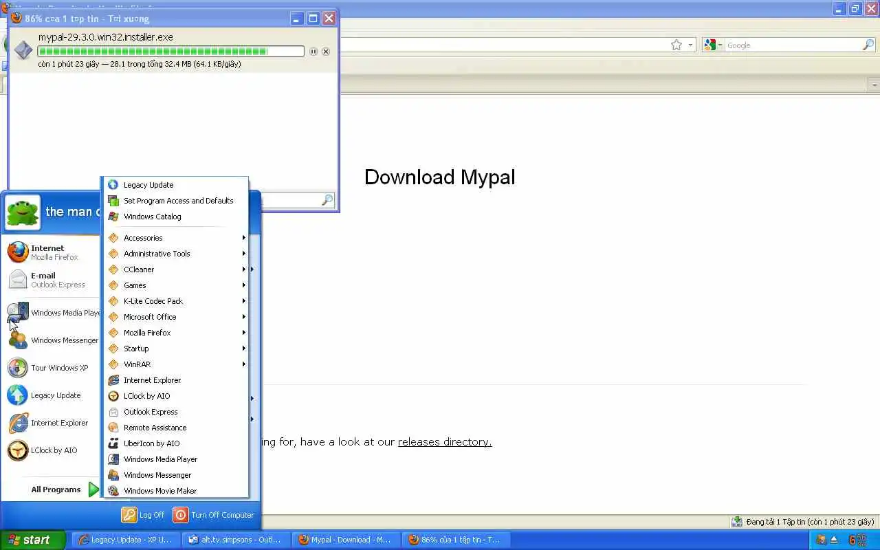
Task: Click the Download Mypal heading
Action: pos(439,177)
